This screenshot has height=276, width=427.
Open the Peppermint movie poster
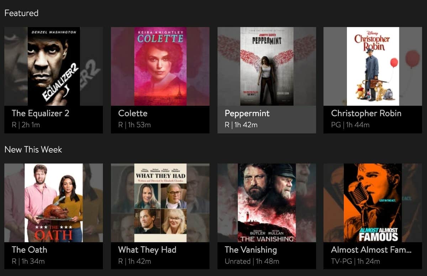pyautogui.click(x=267, y=66)
